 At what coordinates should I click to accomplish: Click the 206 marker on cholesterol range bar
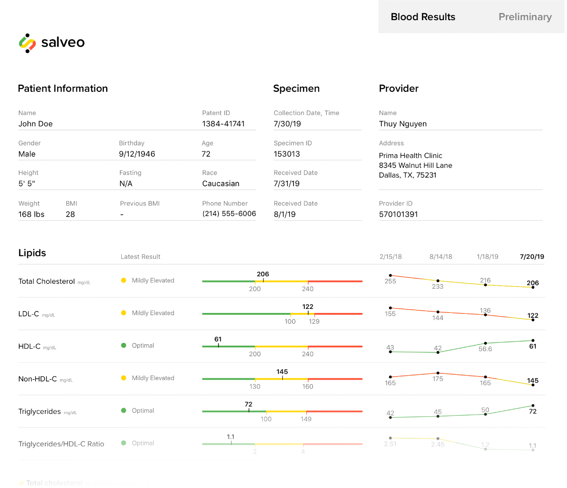pos(263,281)
